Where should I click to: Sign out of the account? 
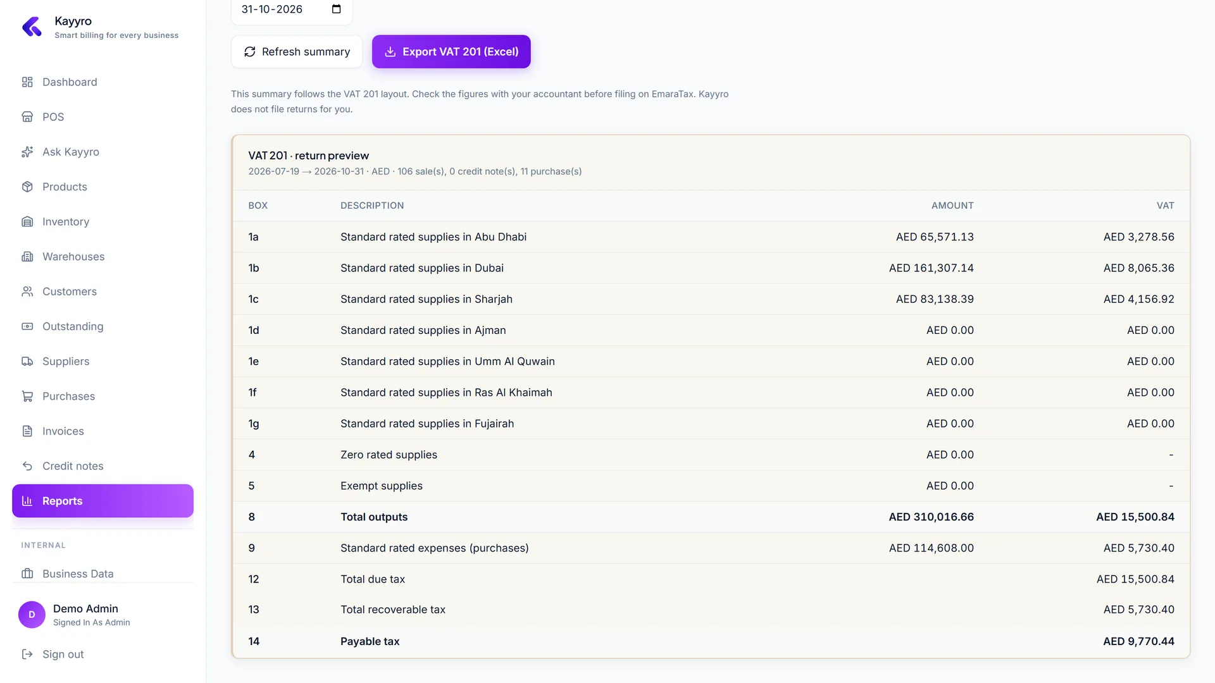click(x=103, y=654)
